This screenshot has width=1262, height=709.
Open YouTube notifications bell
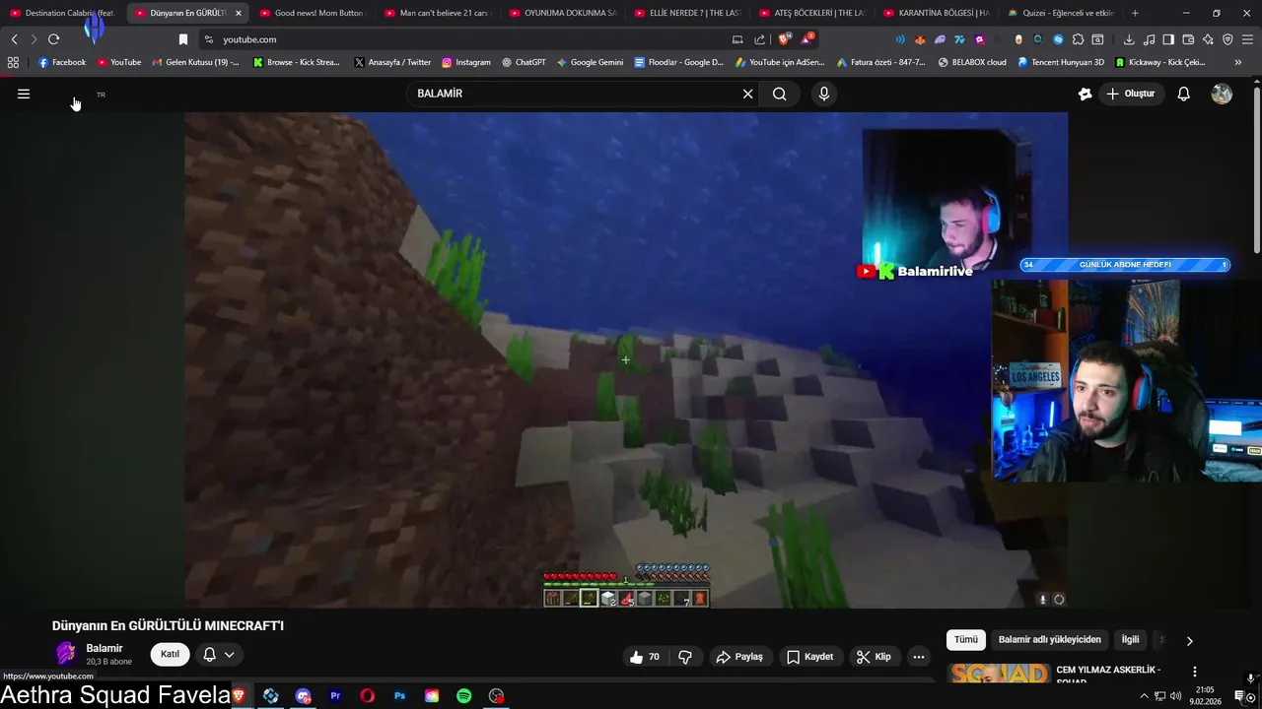(x=1184, y=94)
